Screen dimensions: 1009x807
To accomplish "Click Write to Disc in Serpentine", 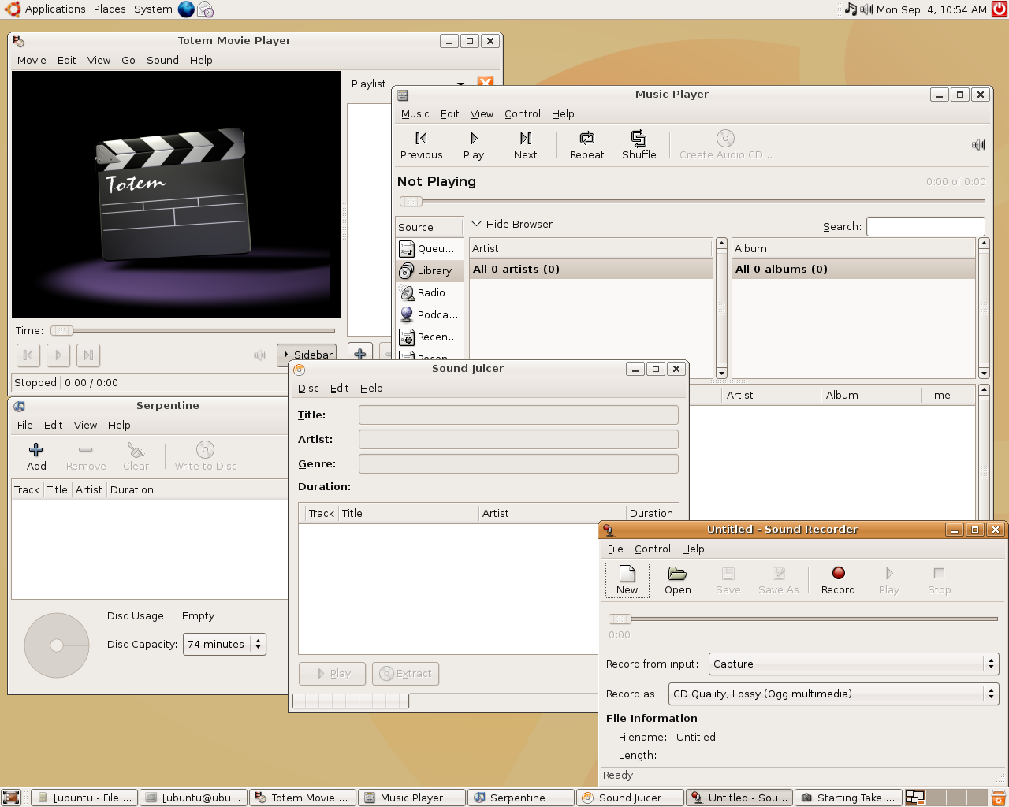I will tap(206, 456).
